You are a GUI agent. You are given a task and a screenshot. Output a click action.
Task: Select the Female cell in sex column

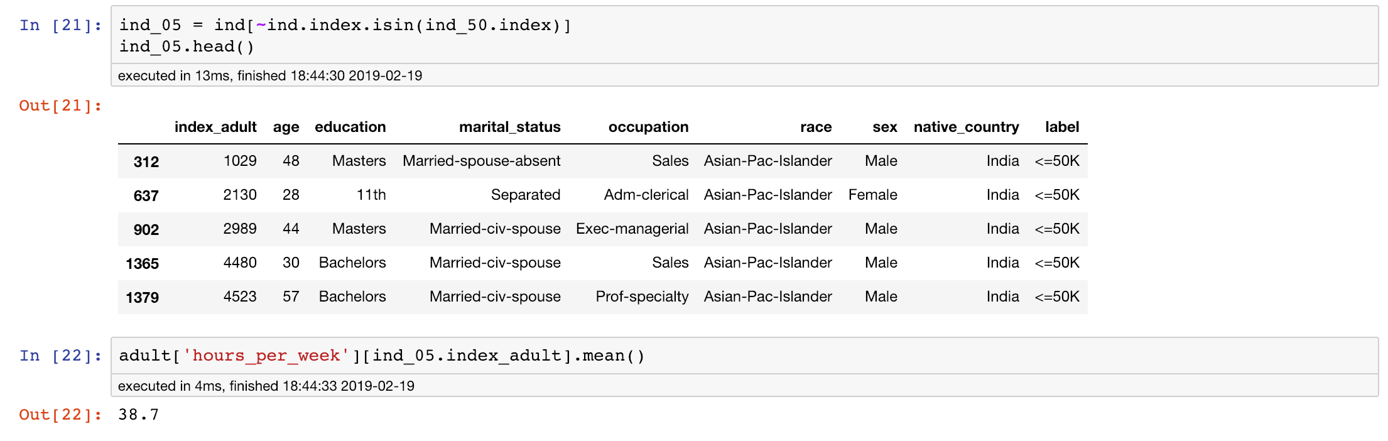pos(872,195)
